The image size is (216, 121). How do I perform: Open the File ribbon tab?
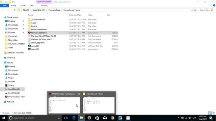click(4, 5)
